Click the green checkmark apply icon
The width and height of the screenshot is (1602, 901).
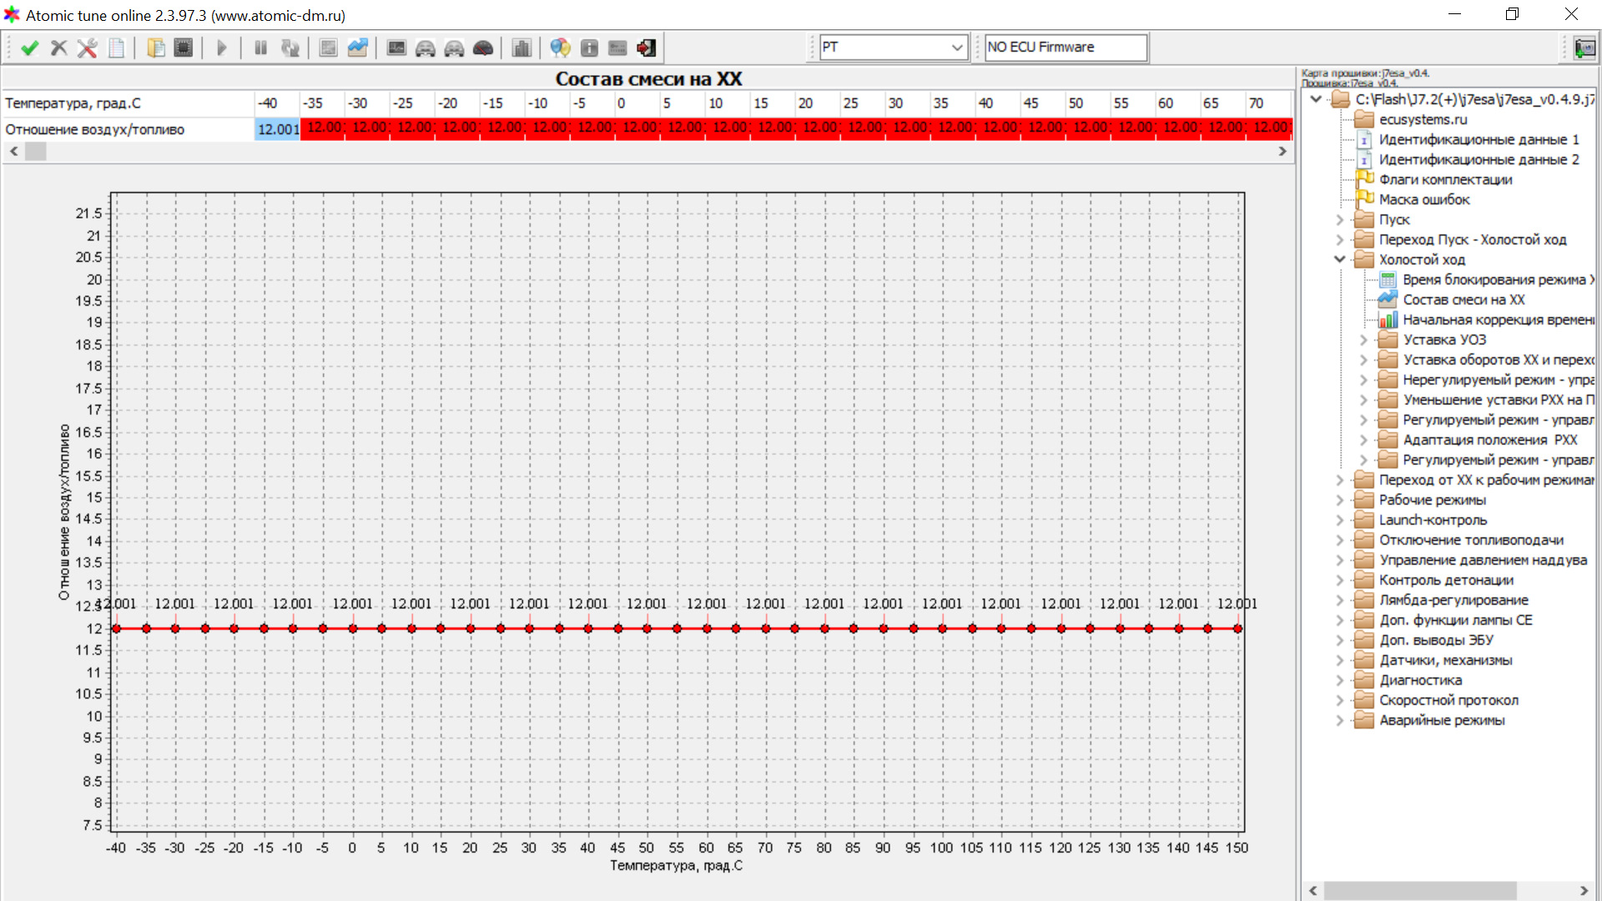click(30, 48)
